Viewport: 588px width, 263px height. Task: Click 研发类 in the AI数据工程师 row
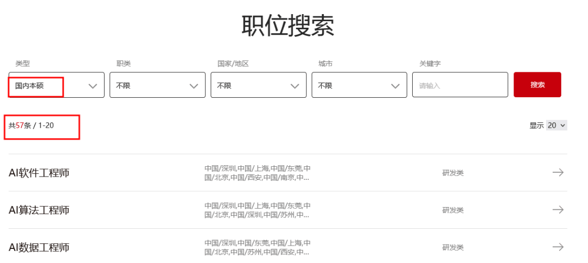click(452, 247)
